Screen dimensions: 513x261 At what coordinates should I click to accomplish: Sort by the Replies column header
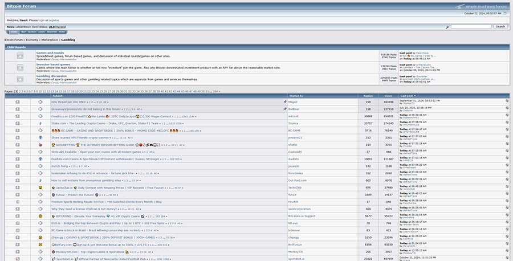tap(368, 96)
